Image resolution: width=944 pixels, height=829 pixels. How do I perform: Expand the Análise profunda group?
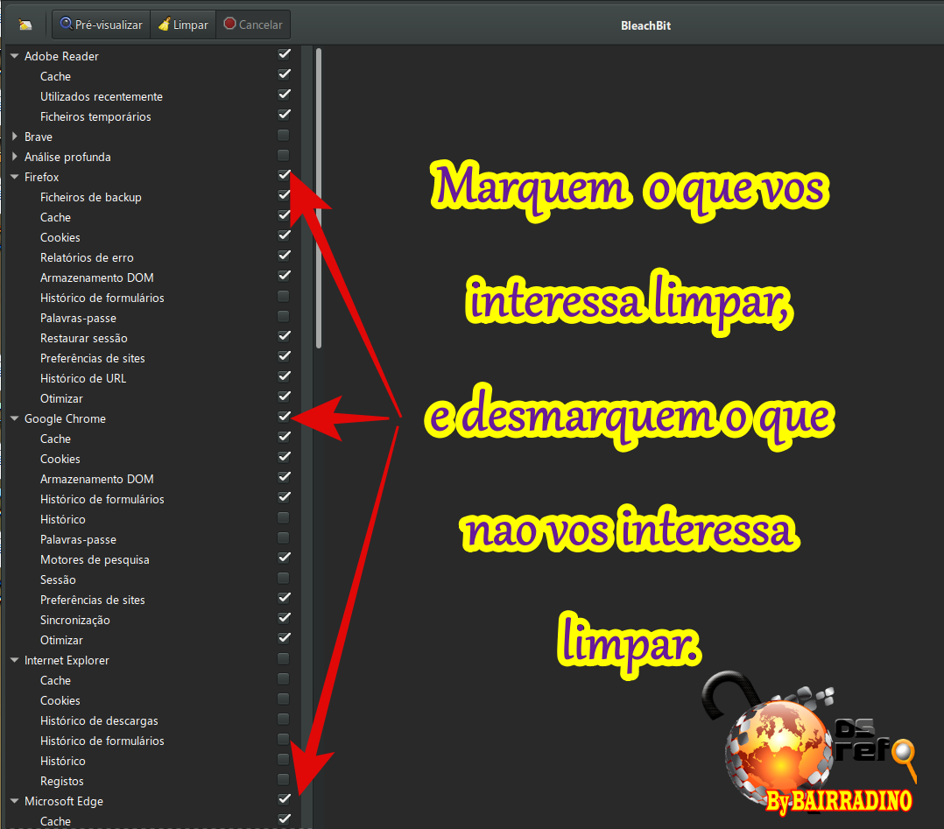click(14, 157)
